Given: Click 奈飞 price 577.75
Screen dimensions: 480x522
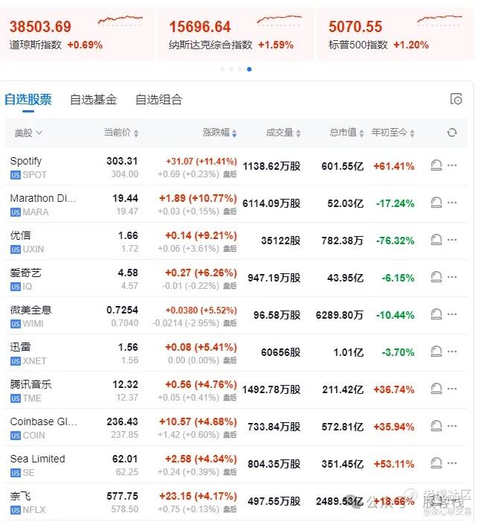Looking at the screenshot, I should (122, 497).
